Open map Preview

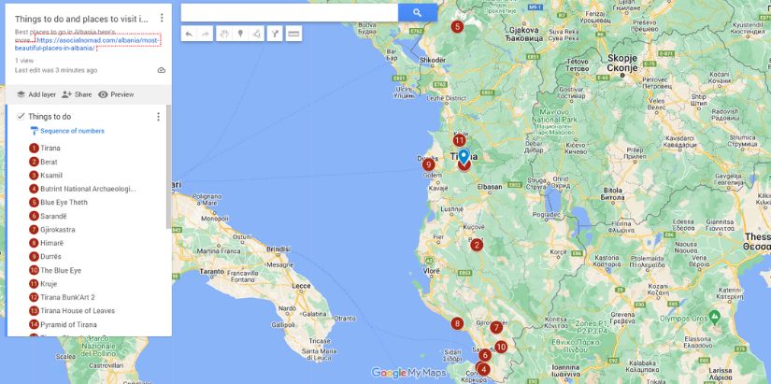[116, 94]
